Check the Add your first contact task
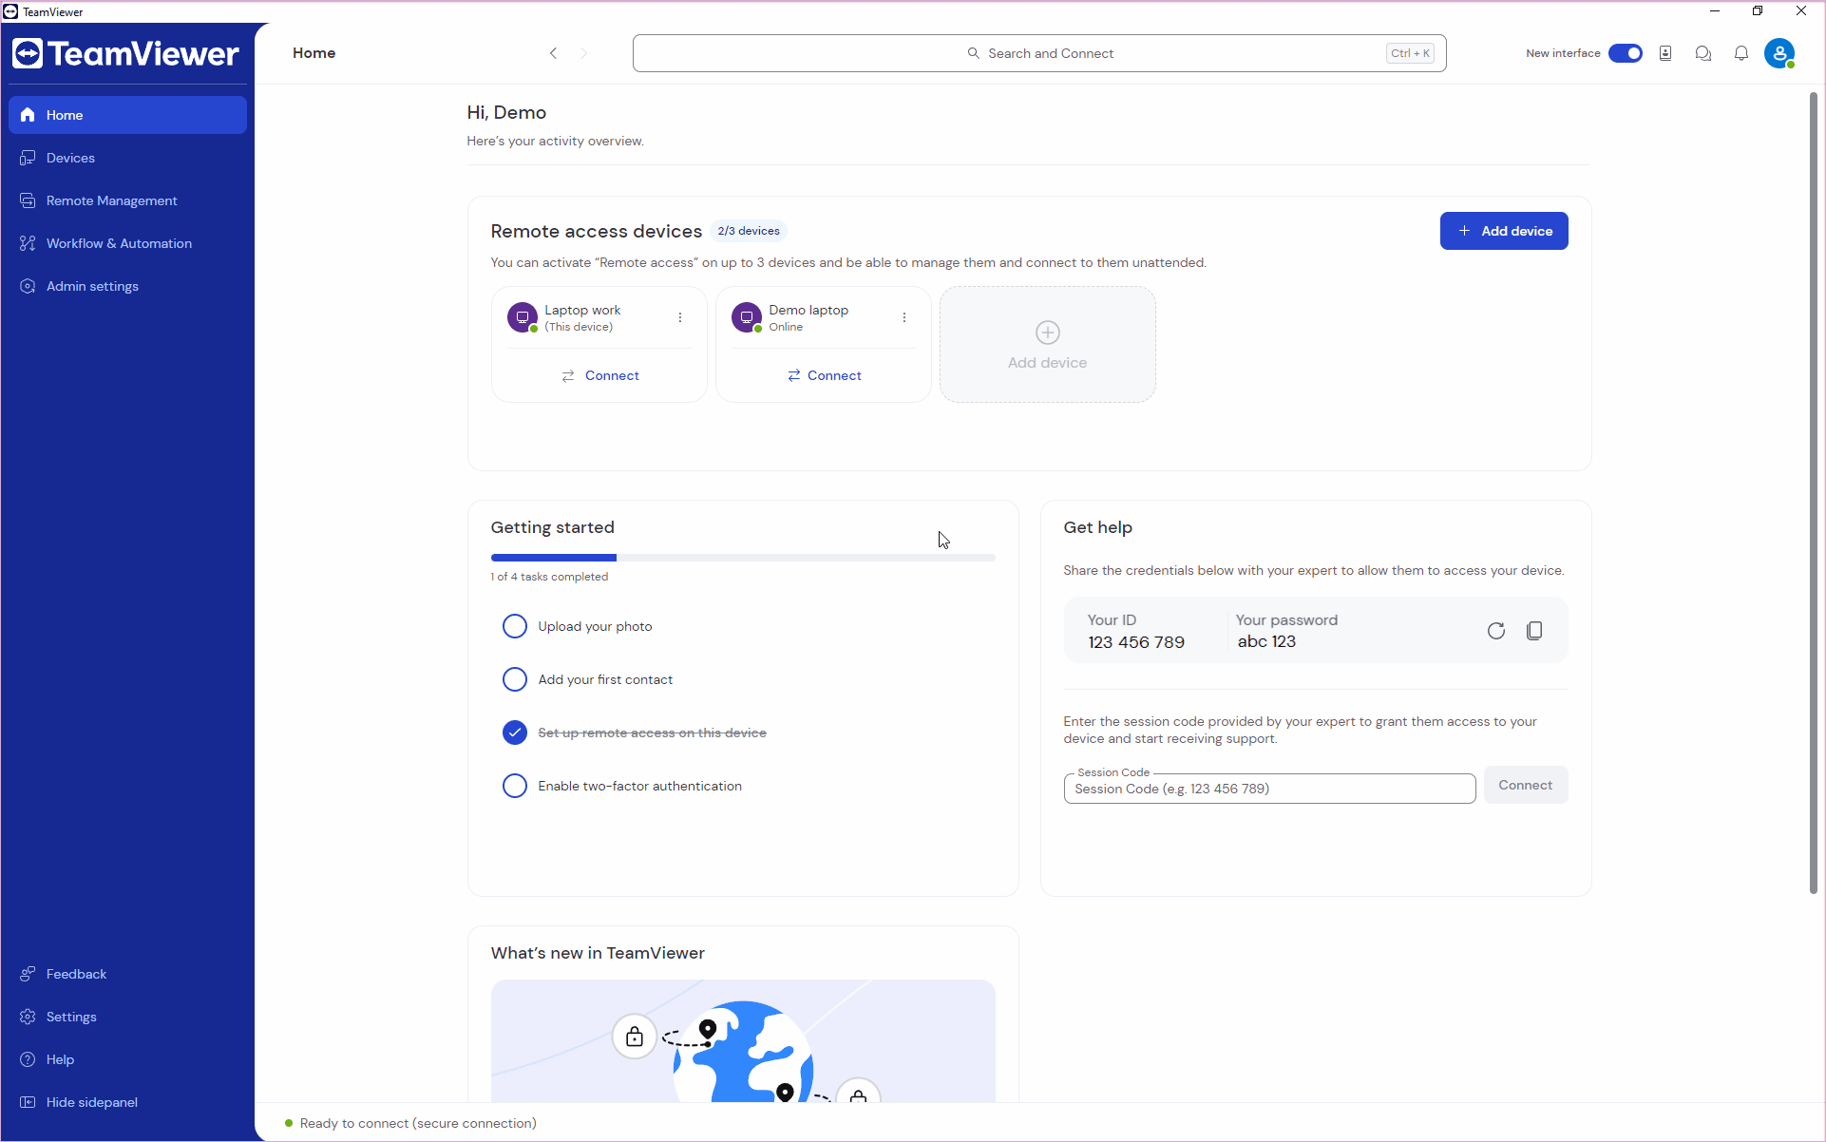 (x=514, y=679)
